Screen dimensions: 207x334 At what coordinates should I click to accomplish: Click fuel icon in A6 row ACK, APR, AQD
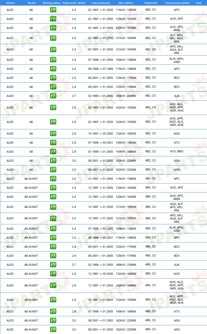[53, 122]
